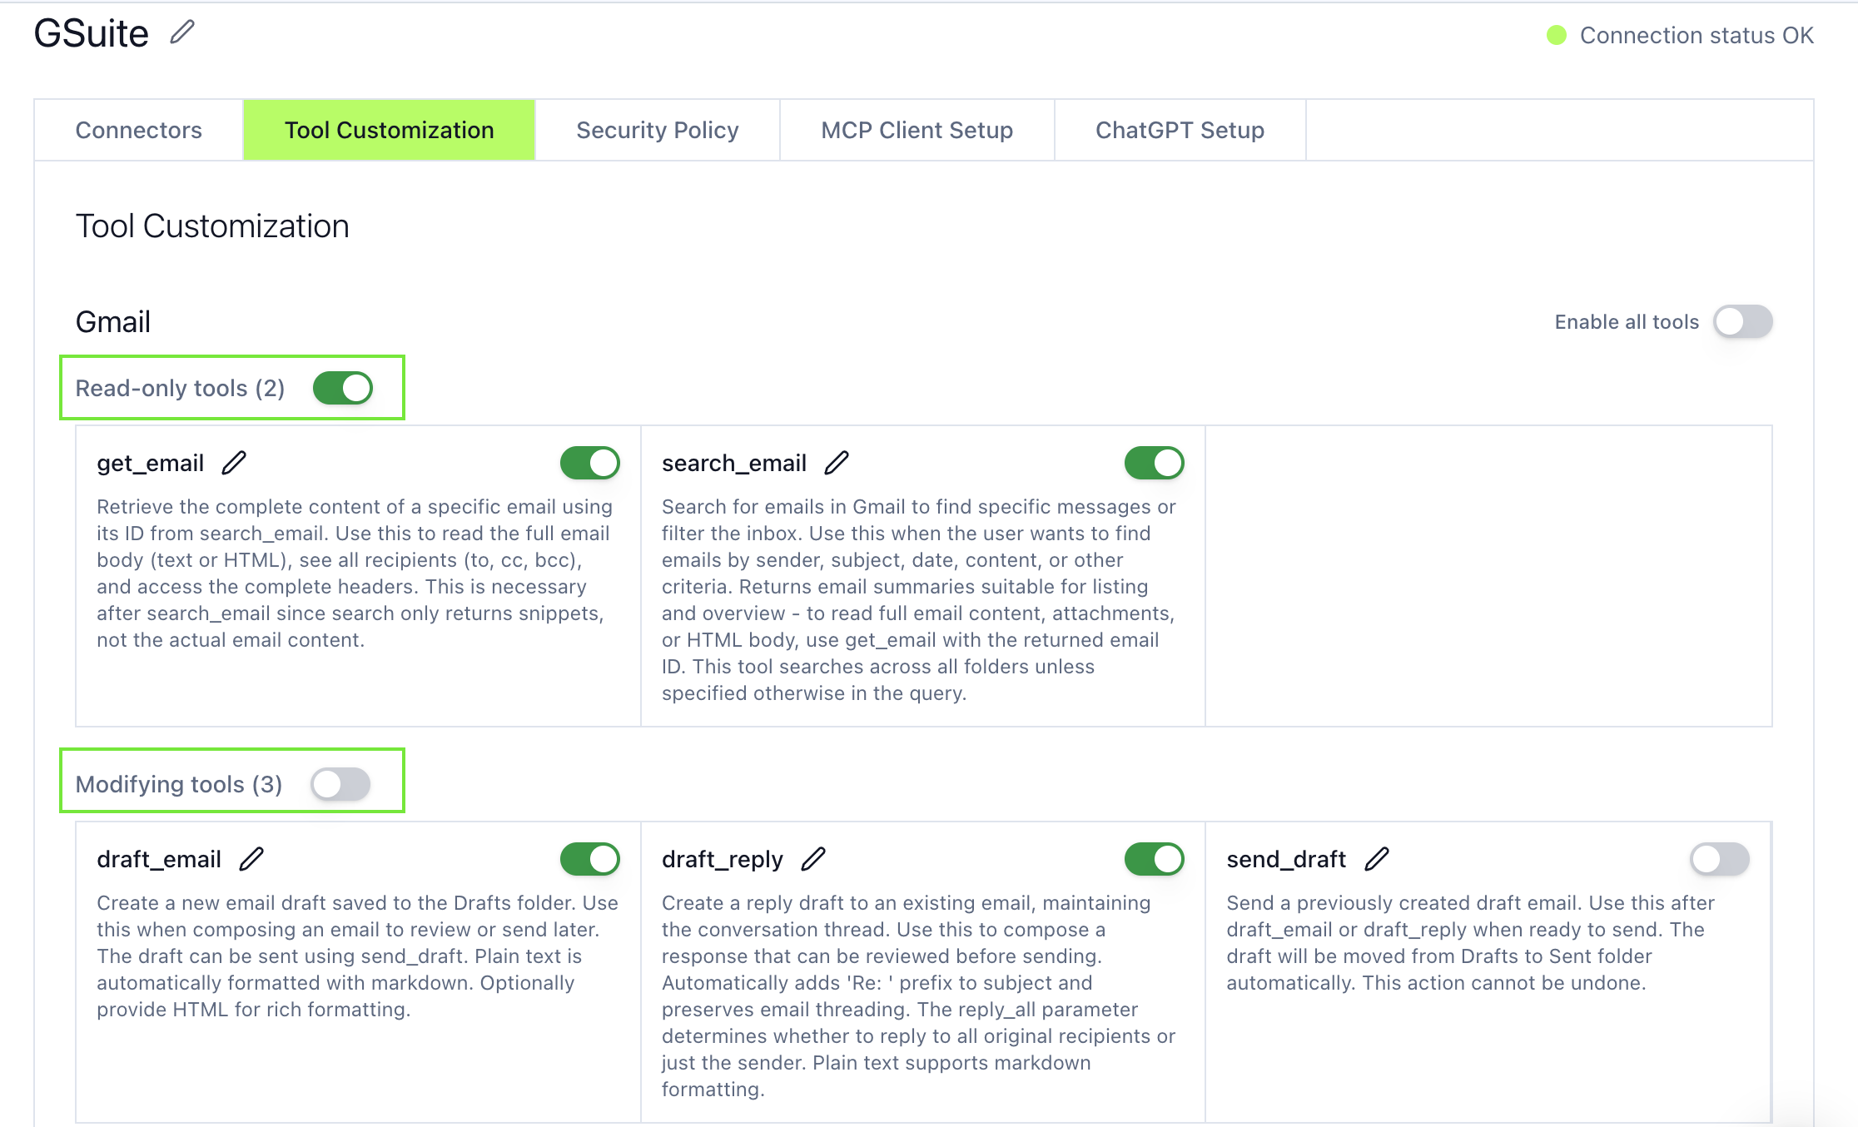The image size is (1858, 1127).
Task: Click search_email description 'Search for emails in Gmail'
Action: [x=919, y=600]
